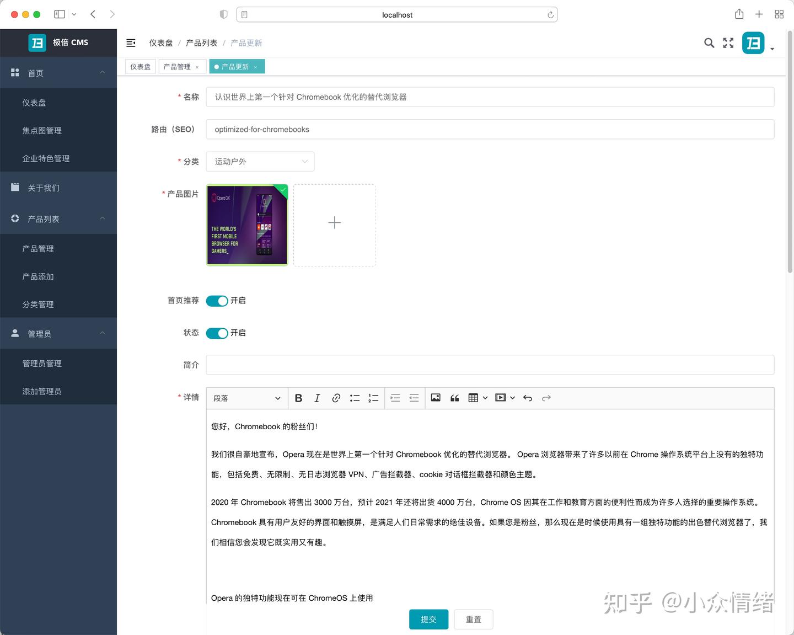Open the paragraph style dropdown in editor
The width and height of the screenshot is (794, 635).
246,398
